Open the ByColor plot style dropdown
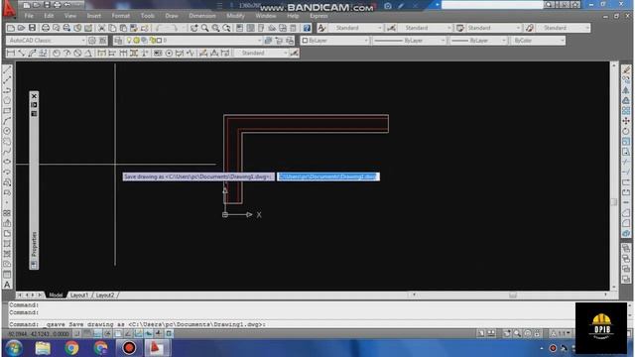 click(x=563, y=41)
